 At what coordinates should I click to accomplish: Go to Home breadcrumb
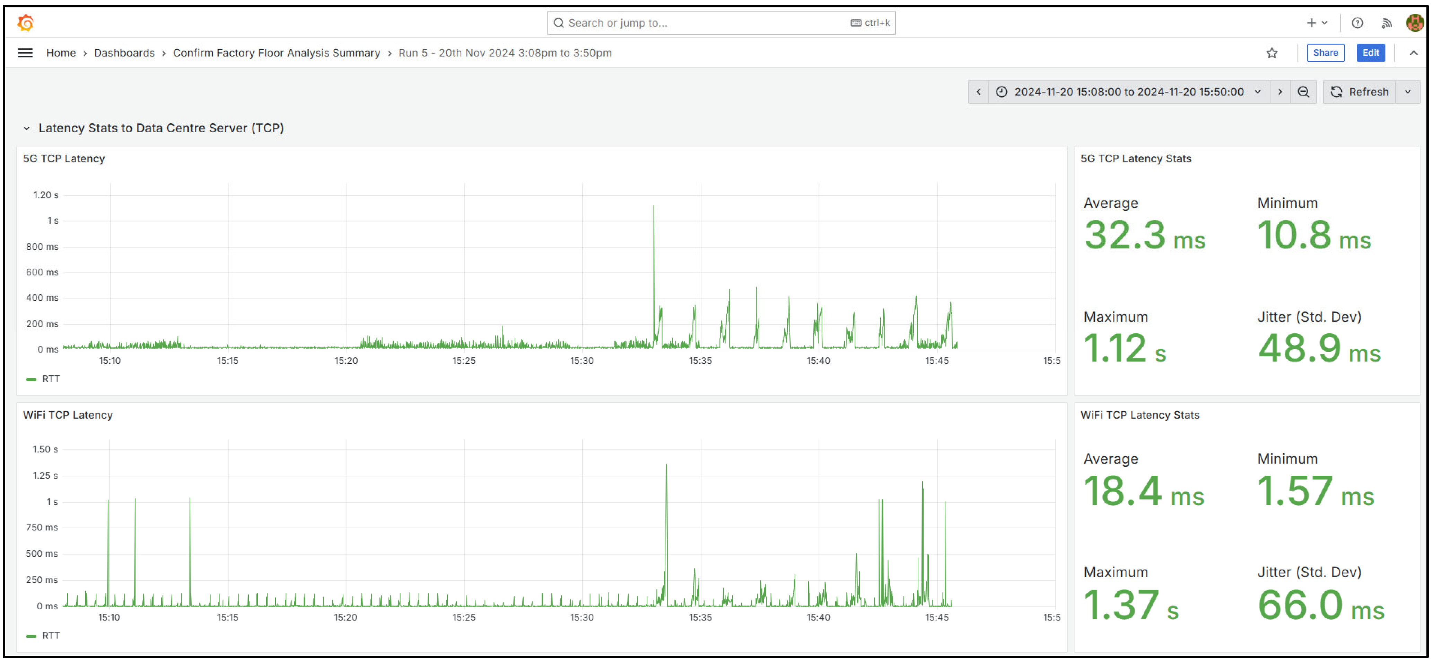tap(61, 53)
